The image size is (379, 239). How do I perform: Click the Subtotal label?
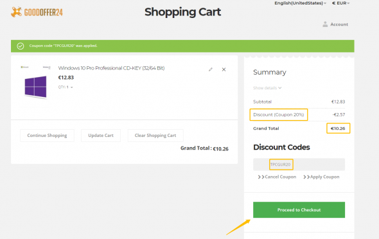(x=262, y=102)
